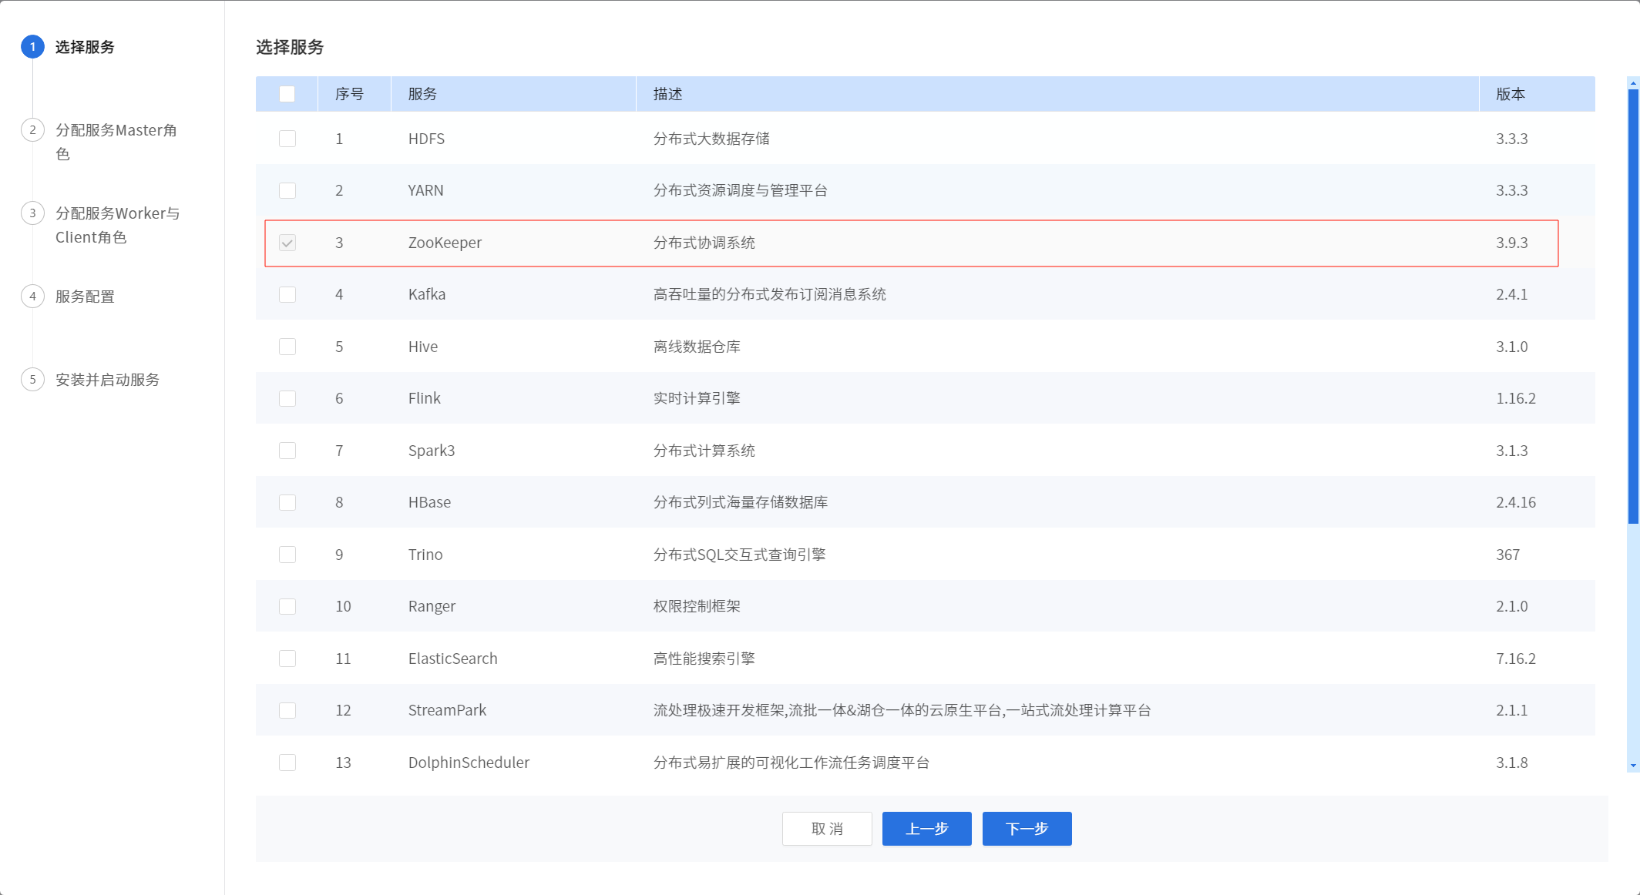The width and height of the screenshot is (1640, 895).
Task: Go to 安装并启动服务 step
Action: [x=107, y=380]
